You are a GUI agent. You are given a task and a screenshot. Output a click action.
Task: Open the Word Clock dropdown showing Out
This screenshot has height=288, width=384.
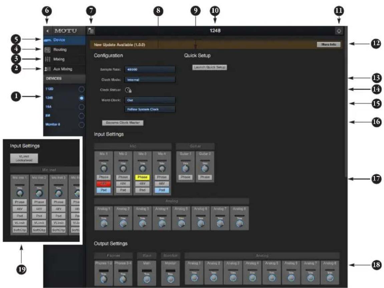coord(150,100)
